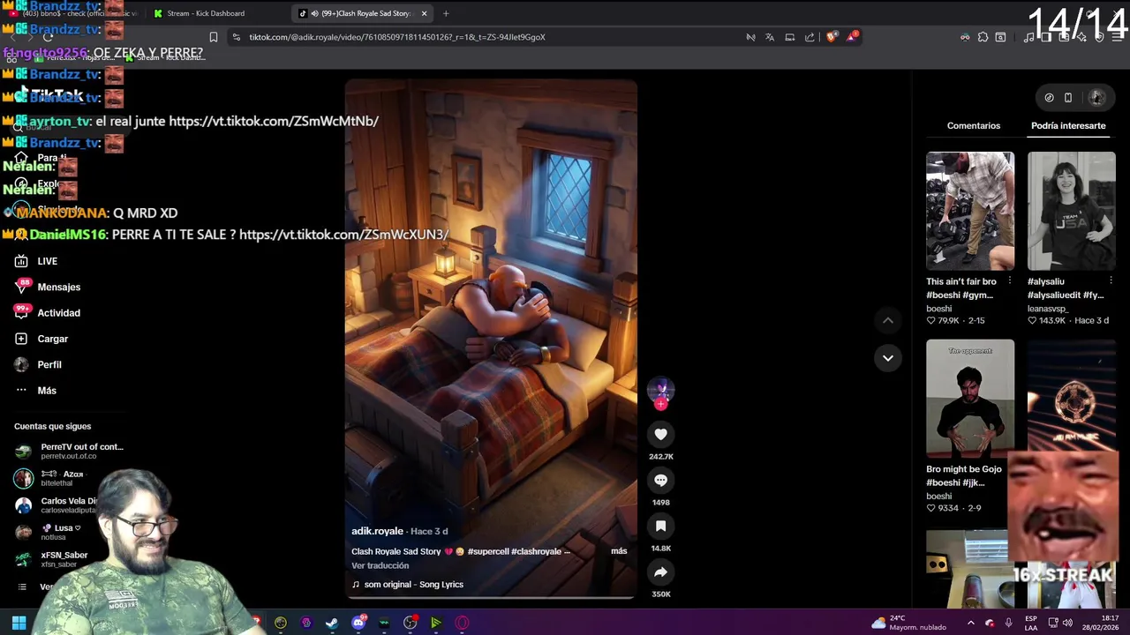Open the extensions puzzle-piece icon
1130x635 pixels.
[x=983, y=37]
